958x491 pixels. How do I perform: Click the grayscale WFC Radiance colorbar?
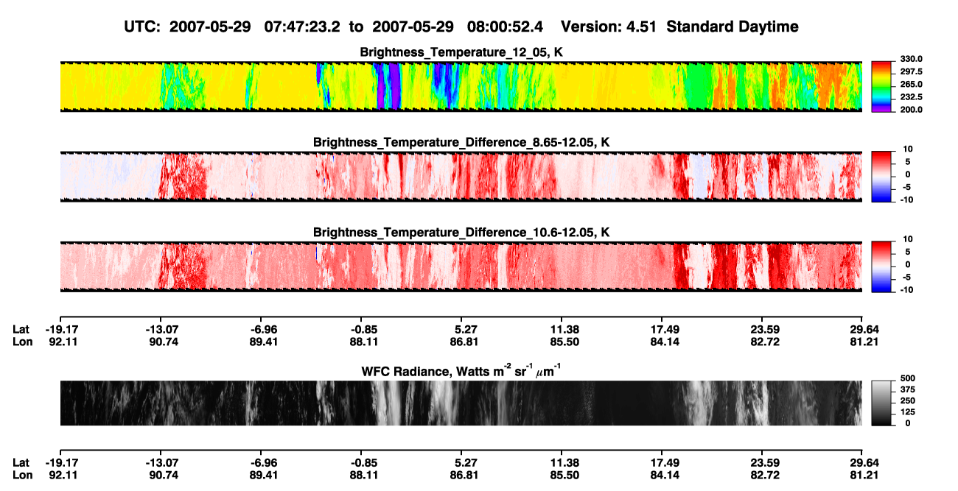[881, 402]
